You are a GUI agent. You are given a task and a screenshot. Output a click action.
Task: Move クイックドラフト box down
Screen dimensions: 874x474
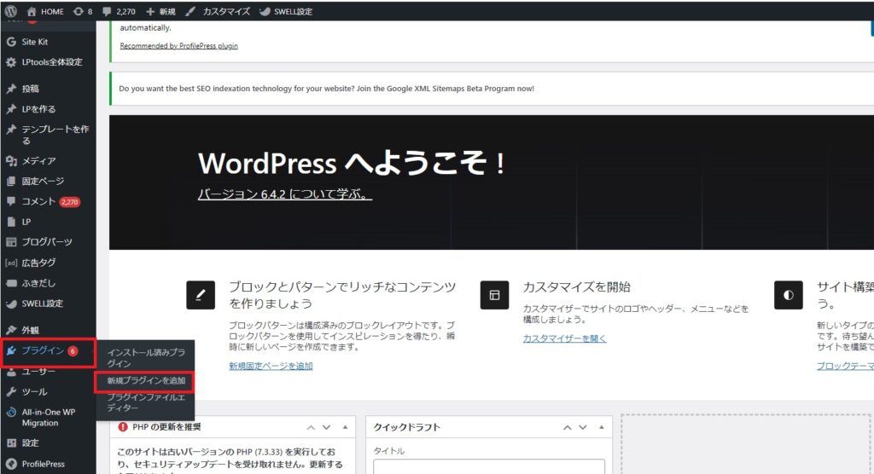(582, 427)
